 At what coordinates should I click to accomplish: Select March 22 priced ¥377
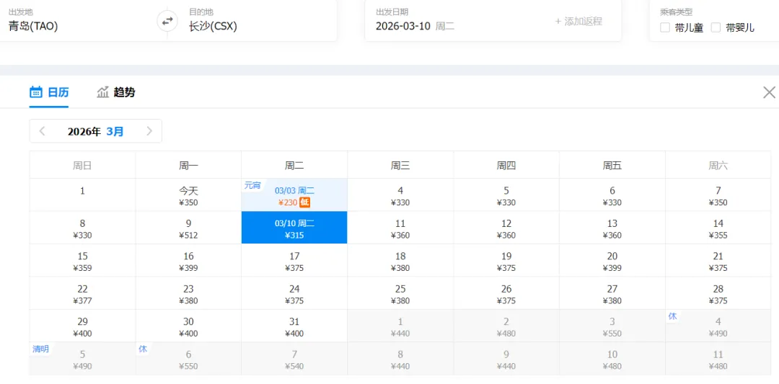[x=82, y=293]
